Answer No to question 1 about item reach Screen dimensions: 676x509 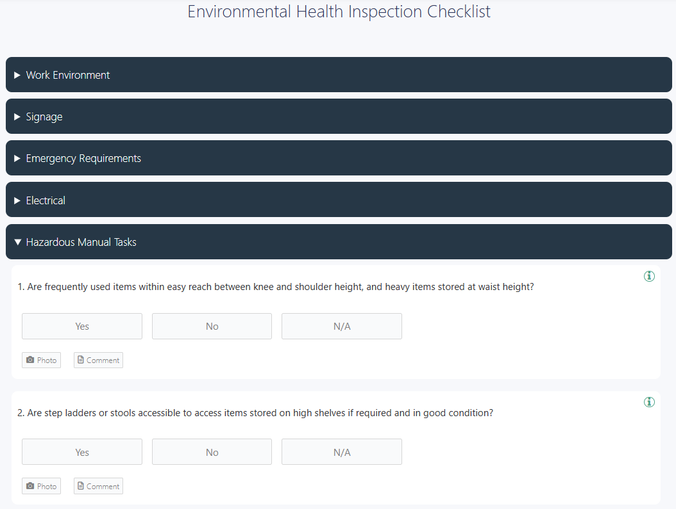click(x=212, y=326)
